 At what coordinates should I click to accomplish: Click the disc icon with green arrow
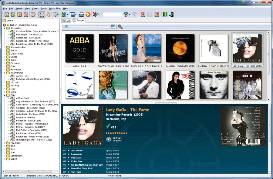point(157,15)
